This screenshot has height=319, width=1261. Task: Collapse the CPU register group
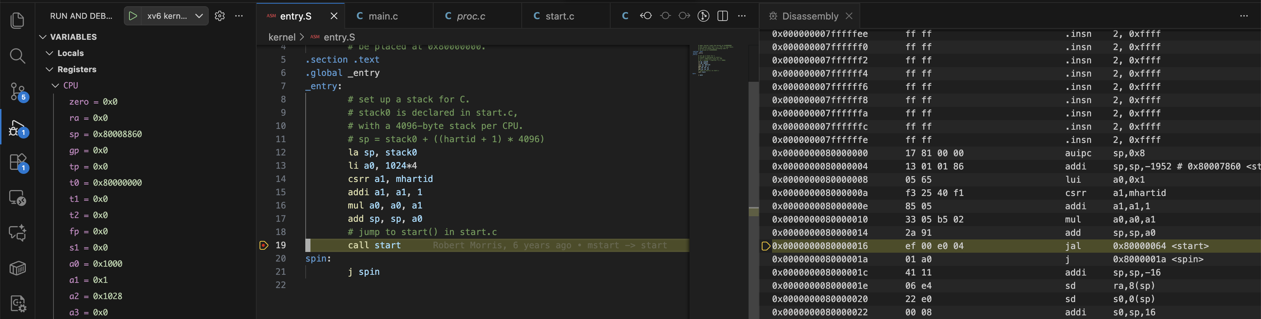coord(55,85)
